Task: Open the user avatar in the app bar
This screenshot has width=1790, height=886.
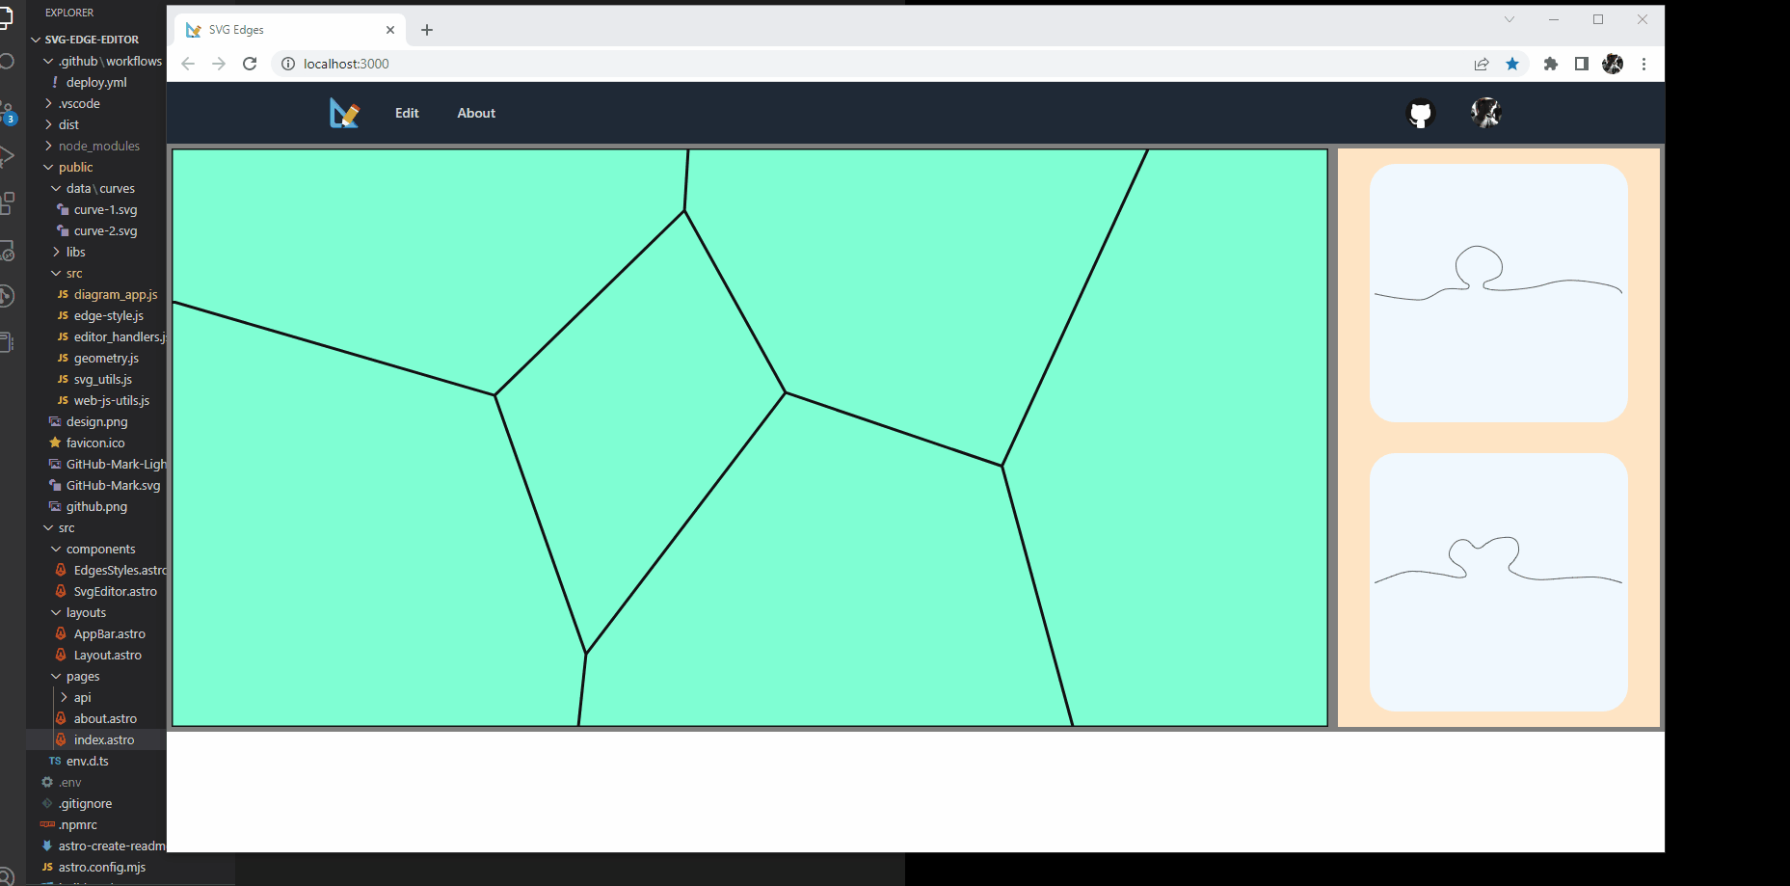Action: pos(1485,113)
